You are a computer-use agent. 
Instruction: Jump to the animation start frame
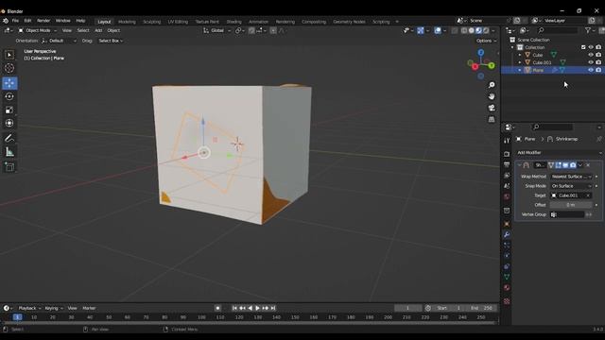coord(234,308)
